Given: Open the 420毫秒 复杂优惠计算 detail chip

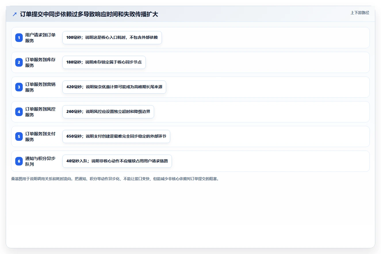Looking at the screenshot, I should [x=114, y=87].
